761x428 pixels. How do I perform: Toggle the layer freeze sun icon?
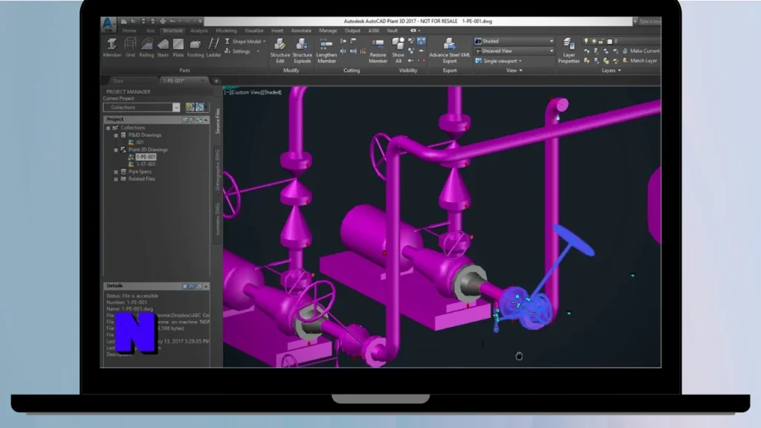coord(594,42)
